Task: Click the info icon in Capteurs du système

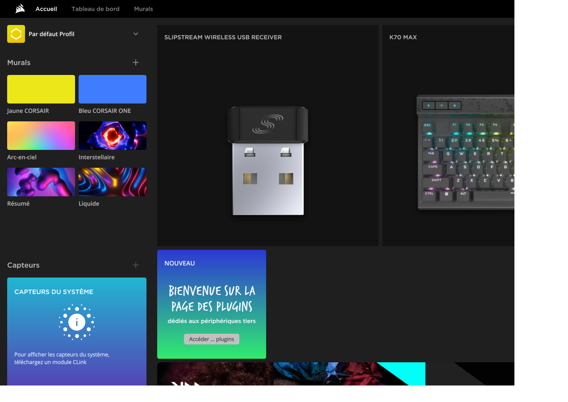Action: click(x=77, y=322)
